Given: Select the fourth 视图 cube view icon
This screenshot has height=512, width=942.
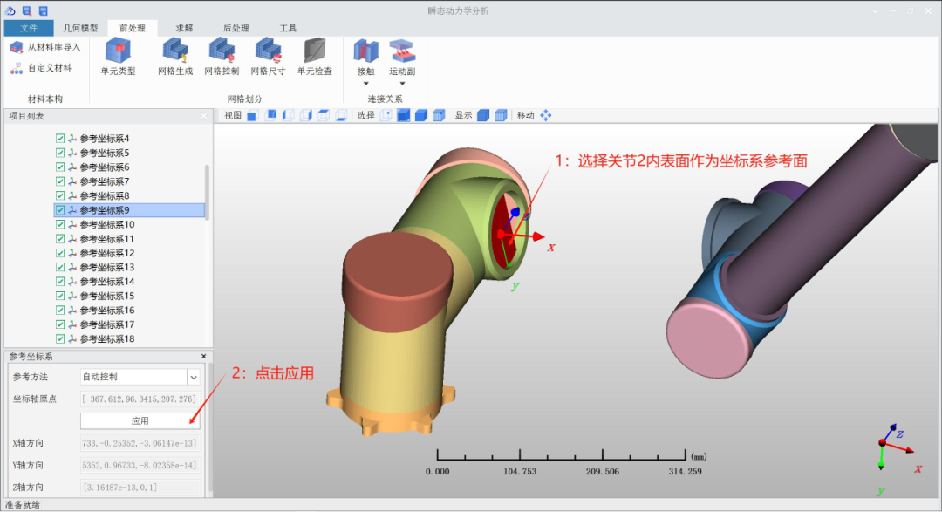Looking at the screenshot, I should (x=306, y=115).
